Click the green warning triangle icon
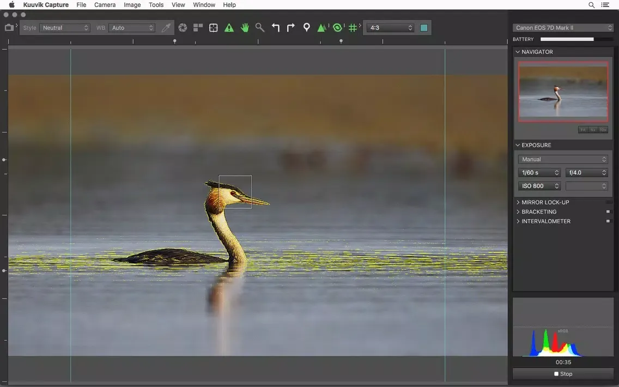Viewport: 619px width, 387px height. tap(229, 28)
